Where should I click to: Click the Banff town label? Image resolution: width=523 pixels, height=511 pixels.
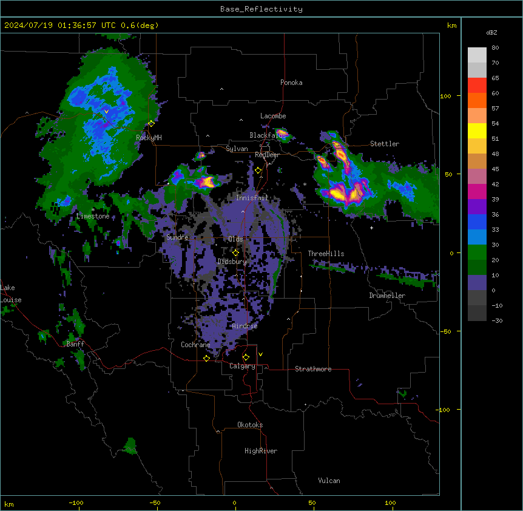(x=75, y=344)
